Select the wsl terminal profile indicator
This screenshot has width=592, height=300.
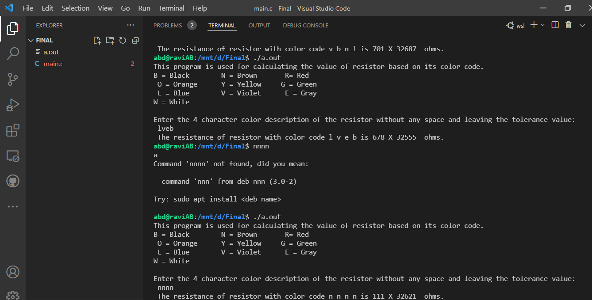[515, 26]
